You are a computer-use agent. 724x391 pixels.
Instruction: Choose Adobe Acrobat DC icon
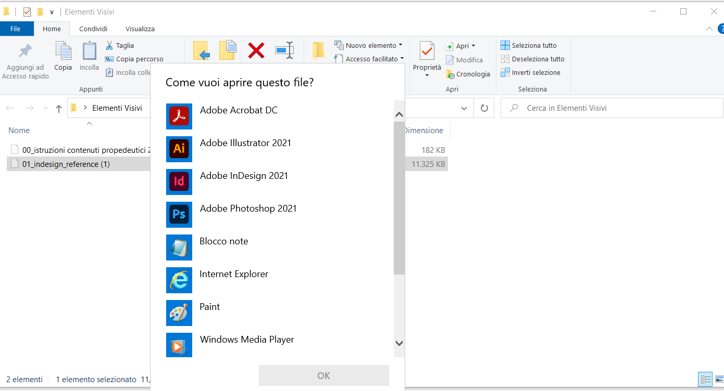pos(179,116)
